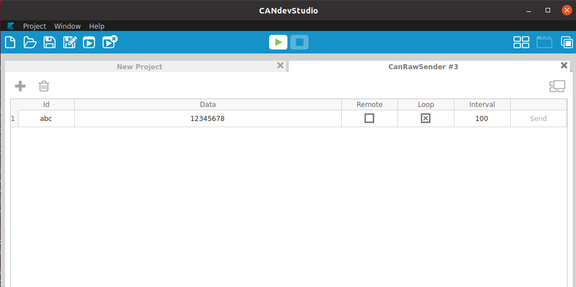Save the project with the floppy icon
The height and width of the screenshot is (287, 576).
pyautogui.click(x=50, y=42)
